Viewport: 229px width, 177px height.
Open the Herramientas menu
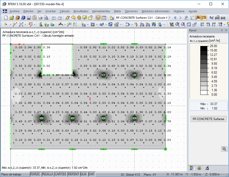click(101, 11)
